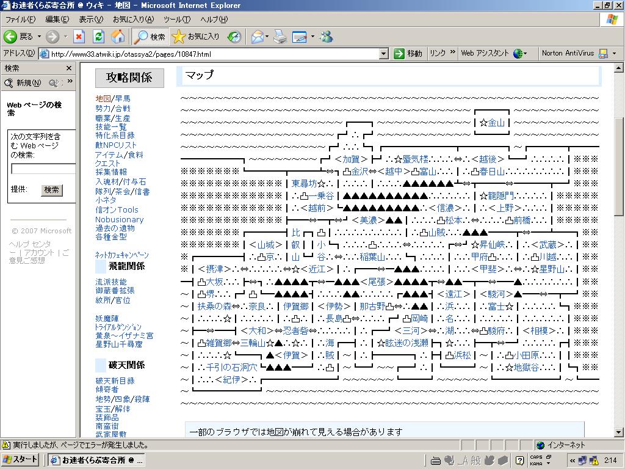Click the Stop loading icon
The height and width of the screenshot is (469, 625).
[x=79, y=37]
